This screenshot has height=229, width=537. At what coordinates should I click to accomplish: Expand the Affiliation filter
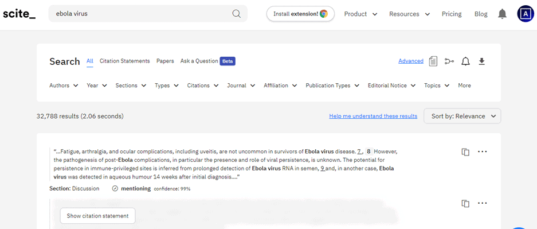pyautogui.click(x=280, y=86)
